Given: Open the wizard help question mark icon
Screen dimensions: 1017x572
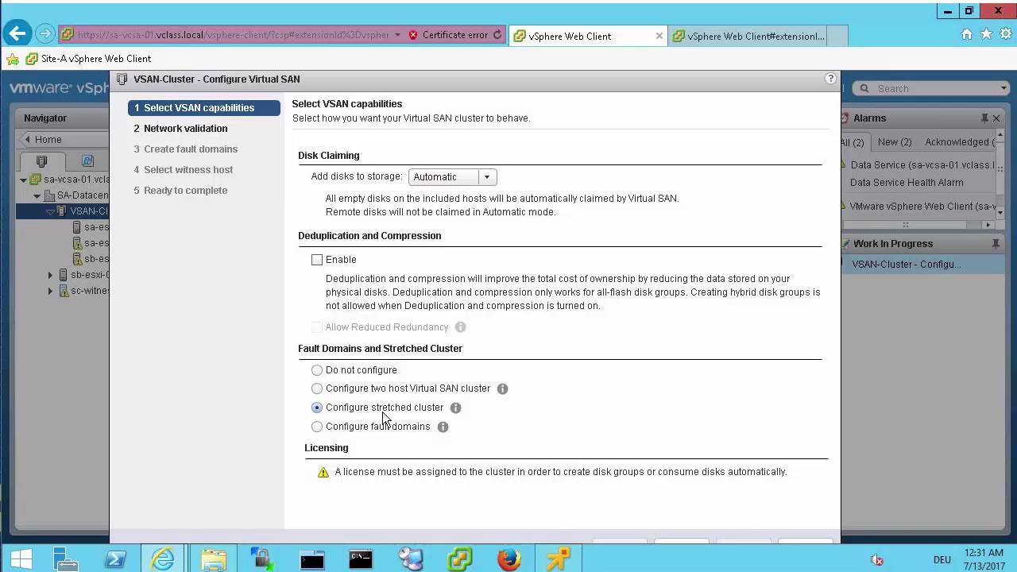Looking at the screenshot, I should [x=830, y=78].
